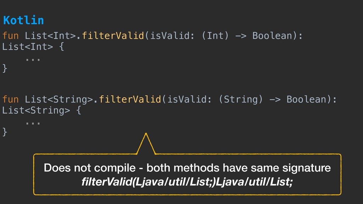
Task: Select the first fun keyword
Action: coord(10,36)
